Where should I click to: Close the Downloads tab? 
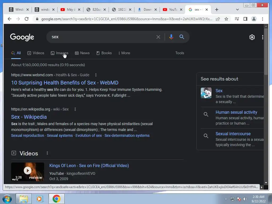tap(156, 10)
